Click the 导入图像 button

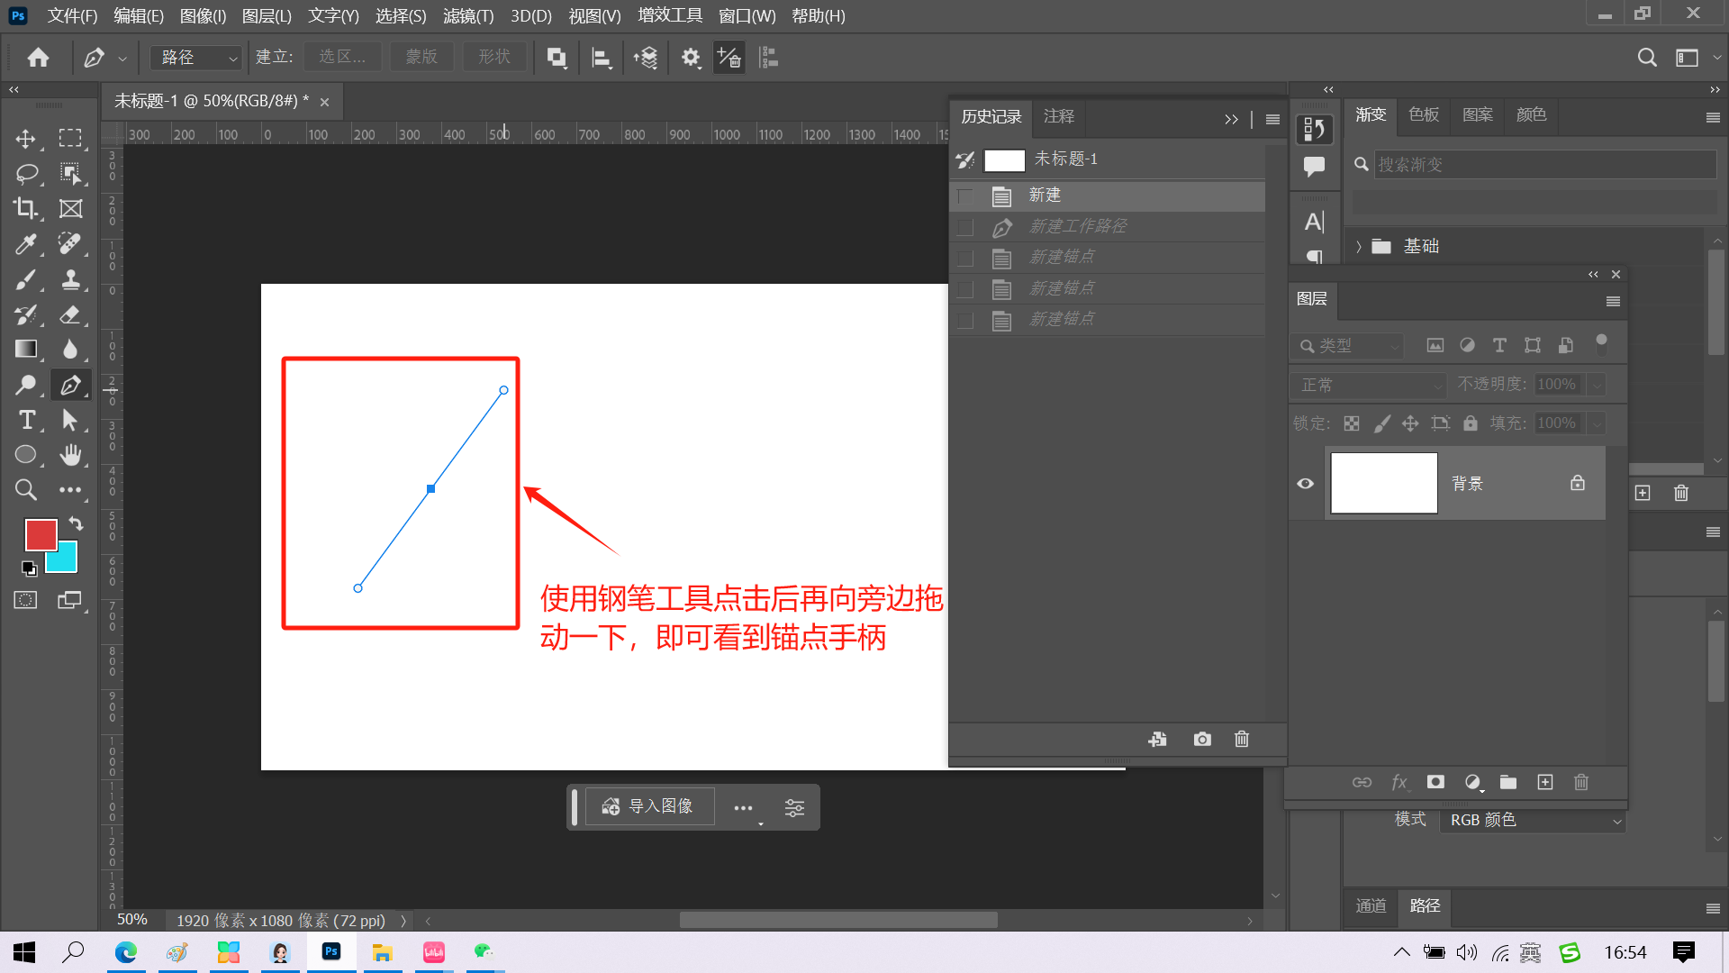click(649, 806)
